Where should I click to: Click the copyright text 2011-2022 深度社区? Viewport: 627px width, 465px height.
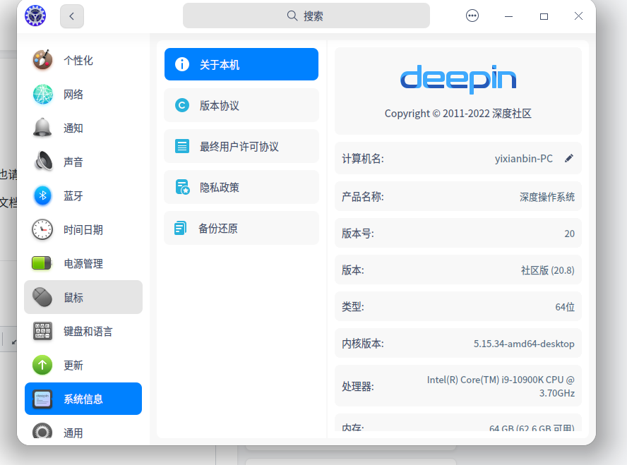tap(458, 114)
